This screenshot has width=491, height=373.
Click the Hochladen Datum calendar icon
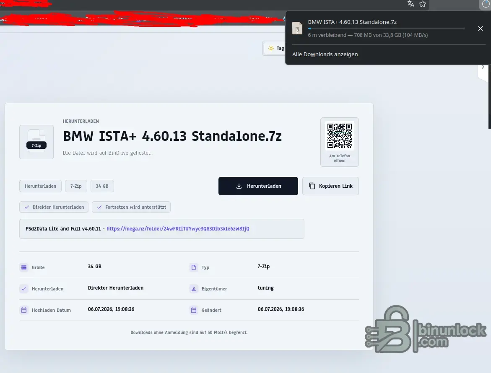tap(24, 310)
